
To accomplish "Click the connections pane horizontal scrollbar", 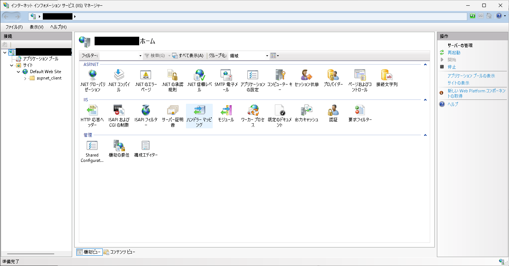I will pos(30,254).
